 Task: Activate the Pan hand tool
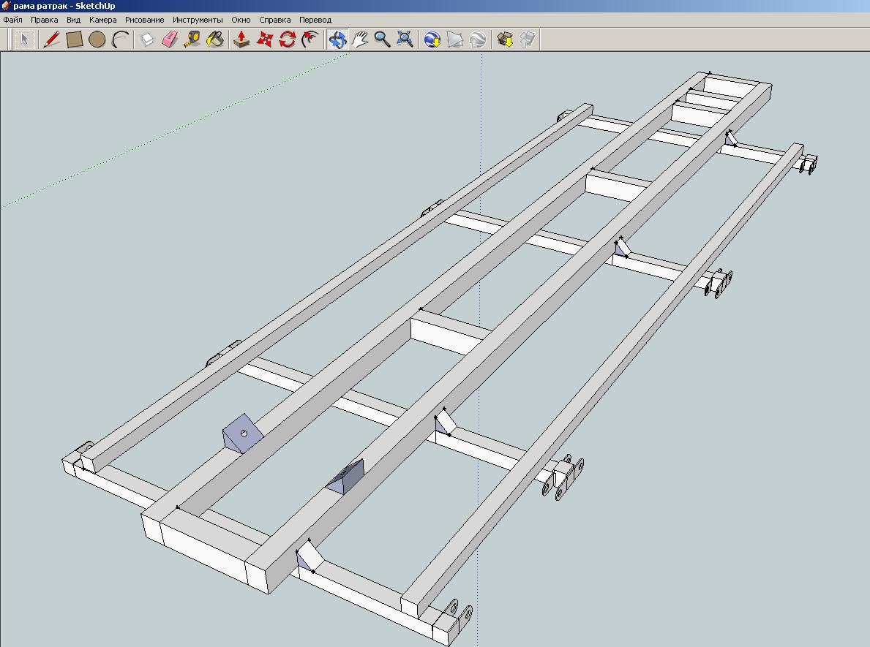click(x=360, y=39)
